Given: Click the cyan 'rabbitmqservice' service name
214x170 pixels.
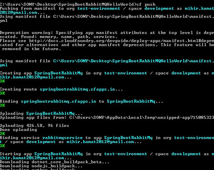Looking at the screenshot, I should pyautogui.click(x=62, y=138).
